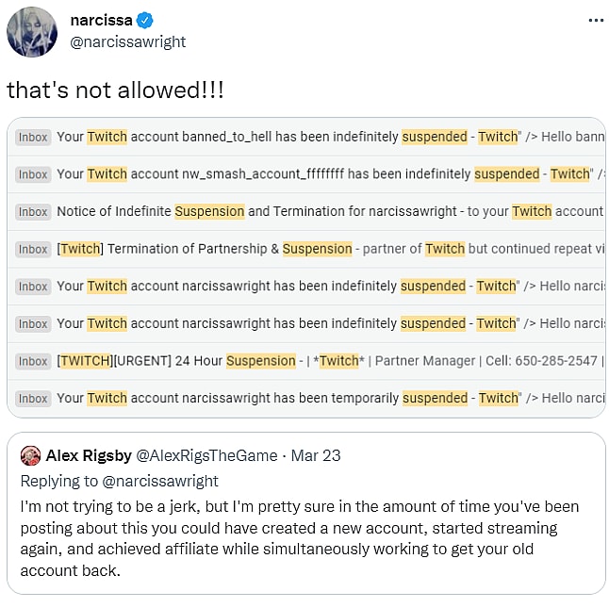Image resolution: width=609 pixels, height=608 pixels.
Task: Click the Inbox label on the first email
Action: pos(33,138)
